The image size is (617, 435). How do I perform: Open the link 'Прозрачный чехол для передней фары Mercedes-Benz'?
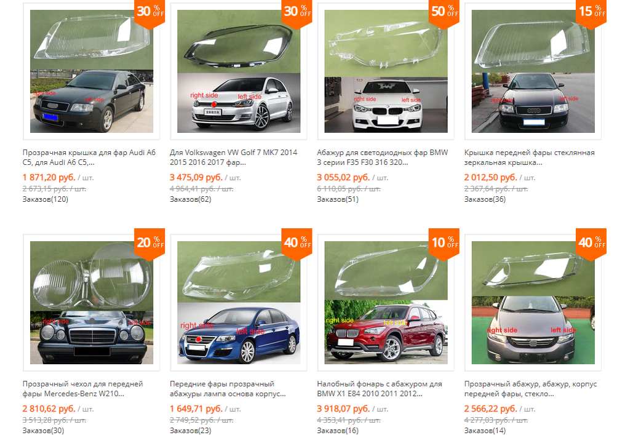tap(82, 389)
